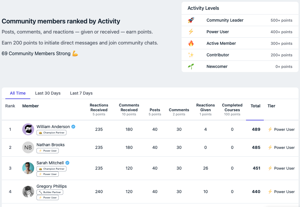
Task: Click Gregory Phillips' Builder Partner badge
Action: [x=50, y=192]
